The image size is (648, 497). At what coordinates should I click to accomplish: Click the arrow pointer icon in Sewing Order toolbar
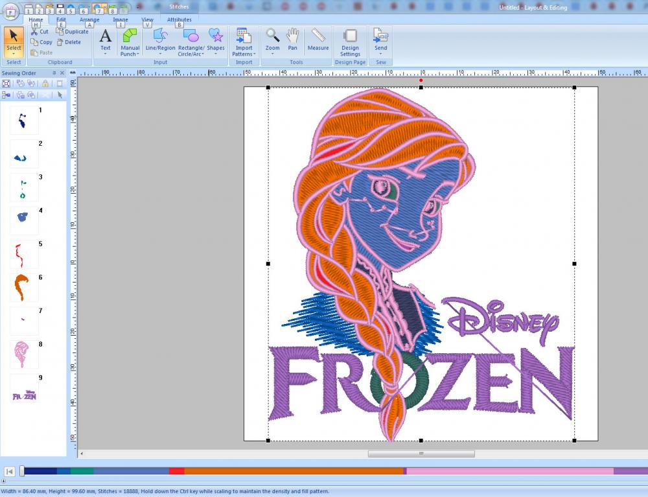click(x=60, y=95)
